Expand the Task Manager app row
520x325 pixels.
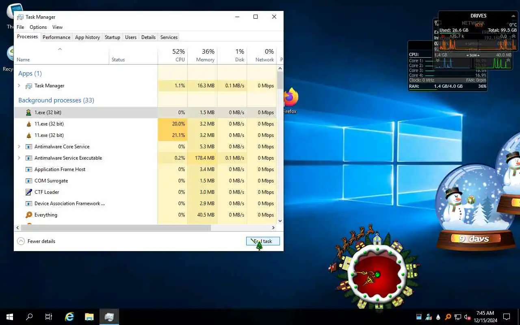coord(19,86)
